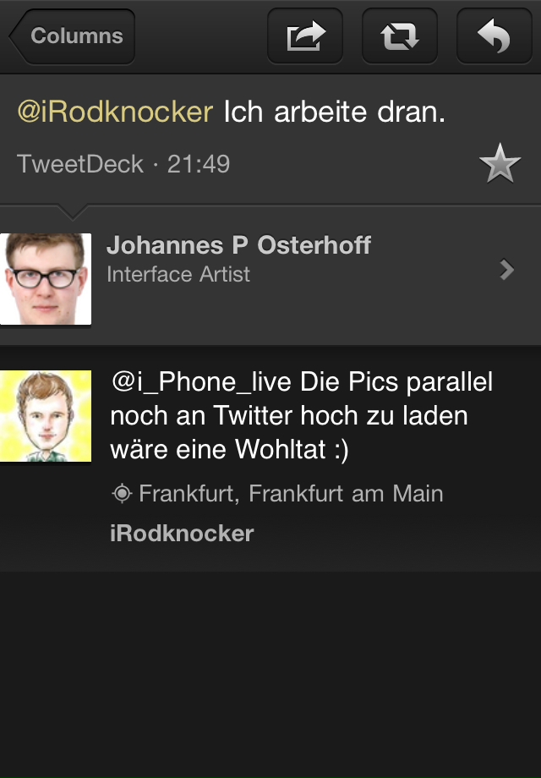Tap the location crosshair icon
Screen dimensions: 541x778
[x=122, y=494]
